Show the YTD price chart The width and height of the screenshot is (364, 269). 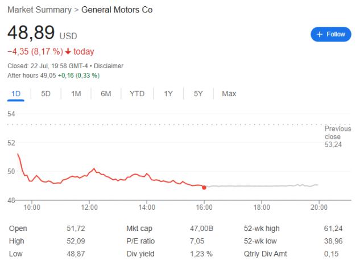click(137, 94)
